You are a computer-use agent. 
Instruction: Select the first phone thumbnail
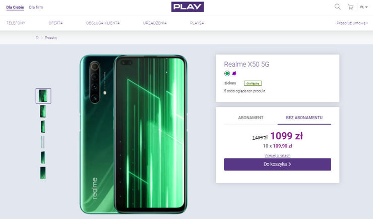(43, 96)
